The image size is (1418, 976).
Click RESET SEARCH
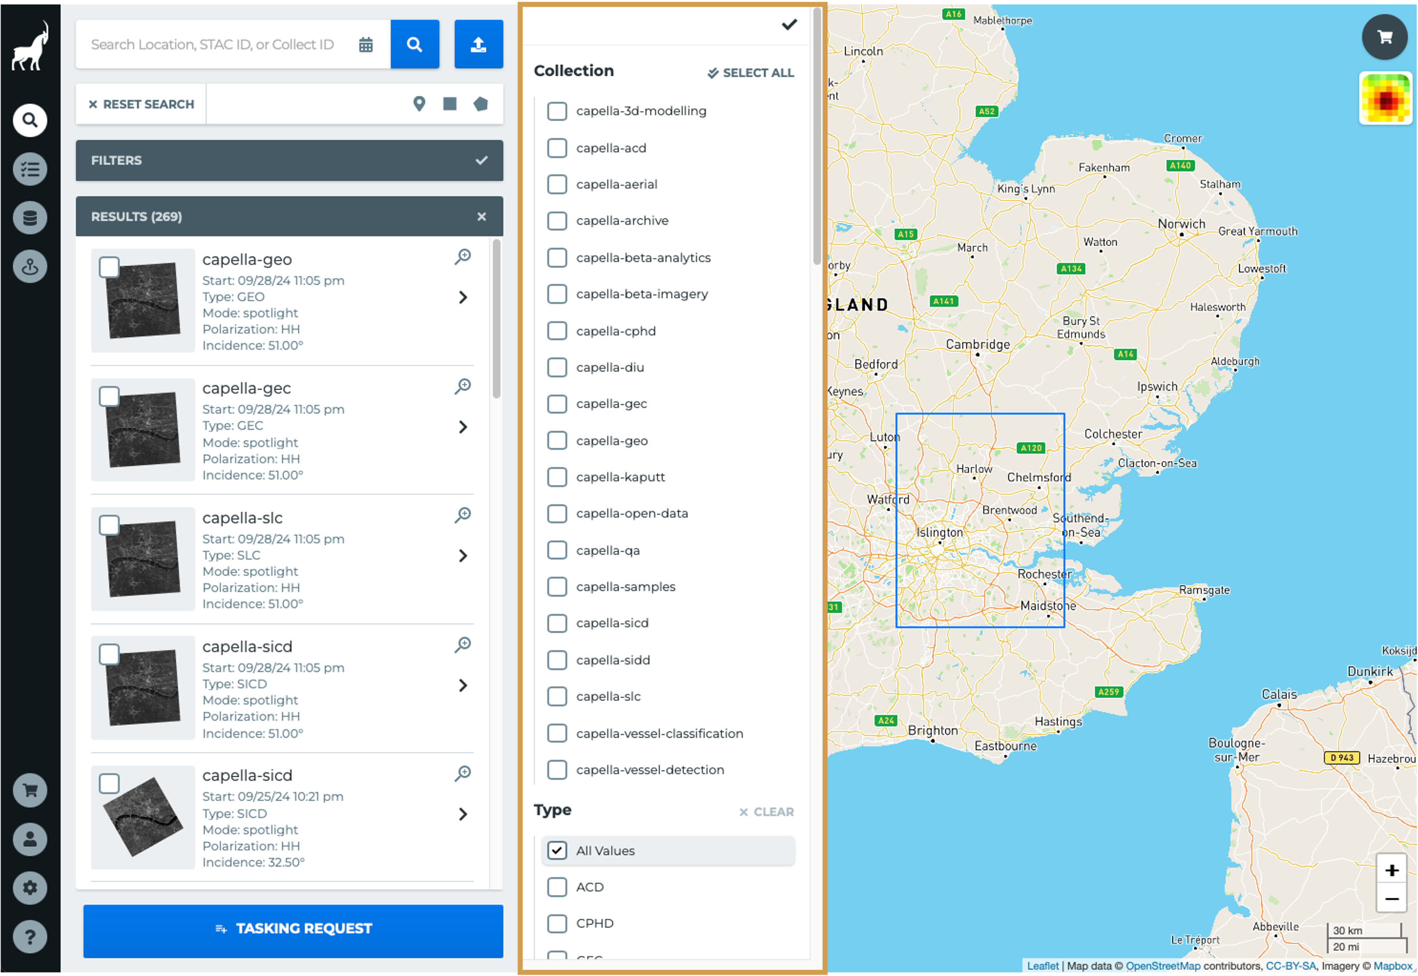tap(141, 104)
